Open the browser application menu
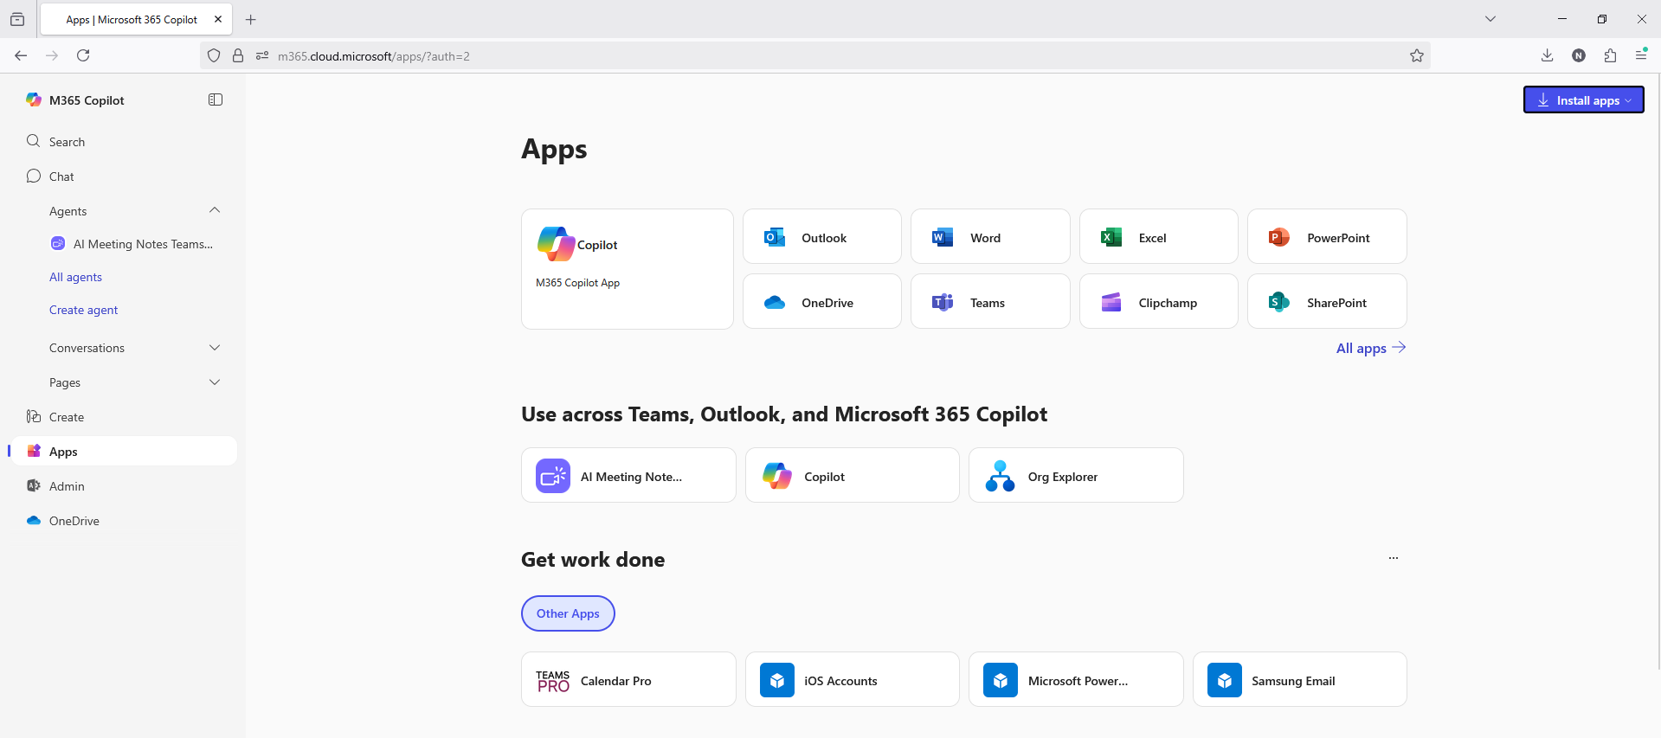 click(1641, 55)
